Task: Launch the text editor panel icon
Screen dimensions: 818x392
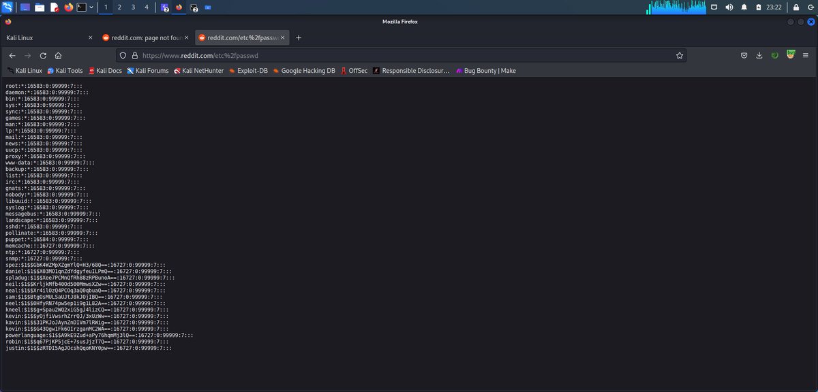Action: tap(55, 7)
